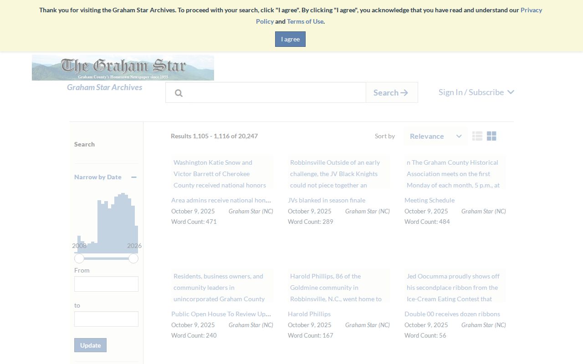This screenshot has height=364, width=583.
Task: Click the 'Word Count: 56' text
Action: coord(425,335)
